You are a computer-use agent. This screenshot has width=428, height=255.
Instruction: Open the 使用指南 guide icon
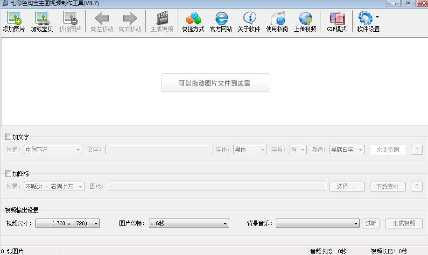[x=278, y=18]
